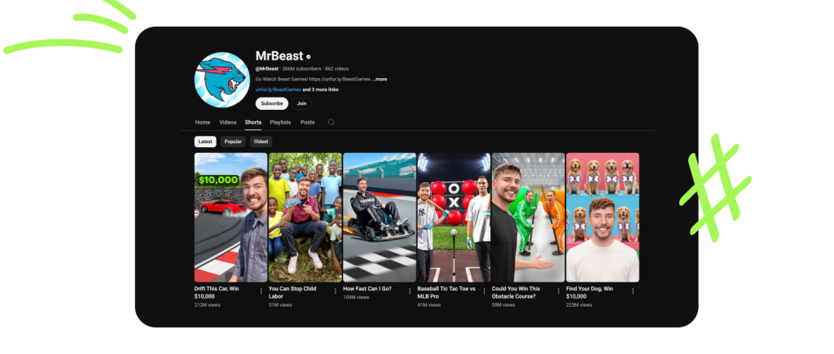Click the '212M views' text
834x354 pixels.
point(208,305)
